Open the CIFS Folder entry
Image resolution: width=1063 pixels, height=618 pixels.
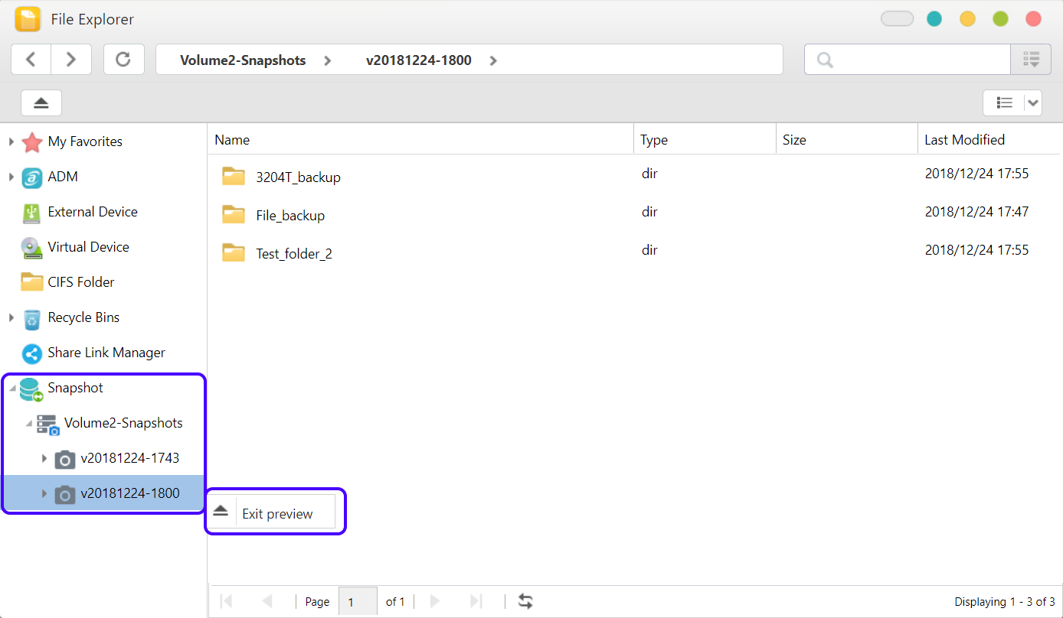pos(80,282)
